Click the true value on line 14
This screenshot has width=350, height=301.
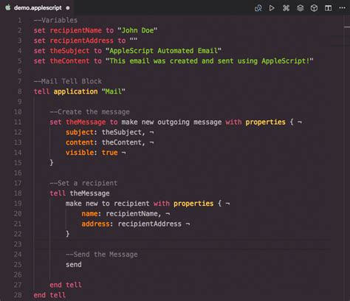tap(110, 153)
